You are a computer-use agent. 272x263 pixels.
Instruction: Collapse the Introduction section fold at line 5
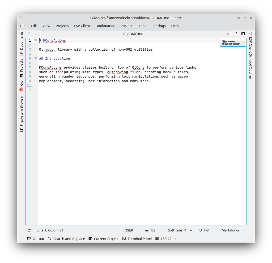click(x=36, y=58)
